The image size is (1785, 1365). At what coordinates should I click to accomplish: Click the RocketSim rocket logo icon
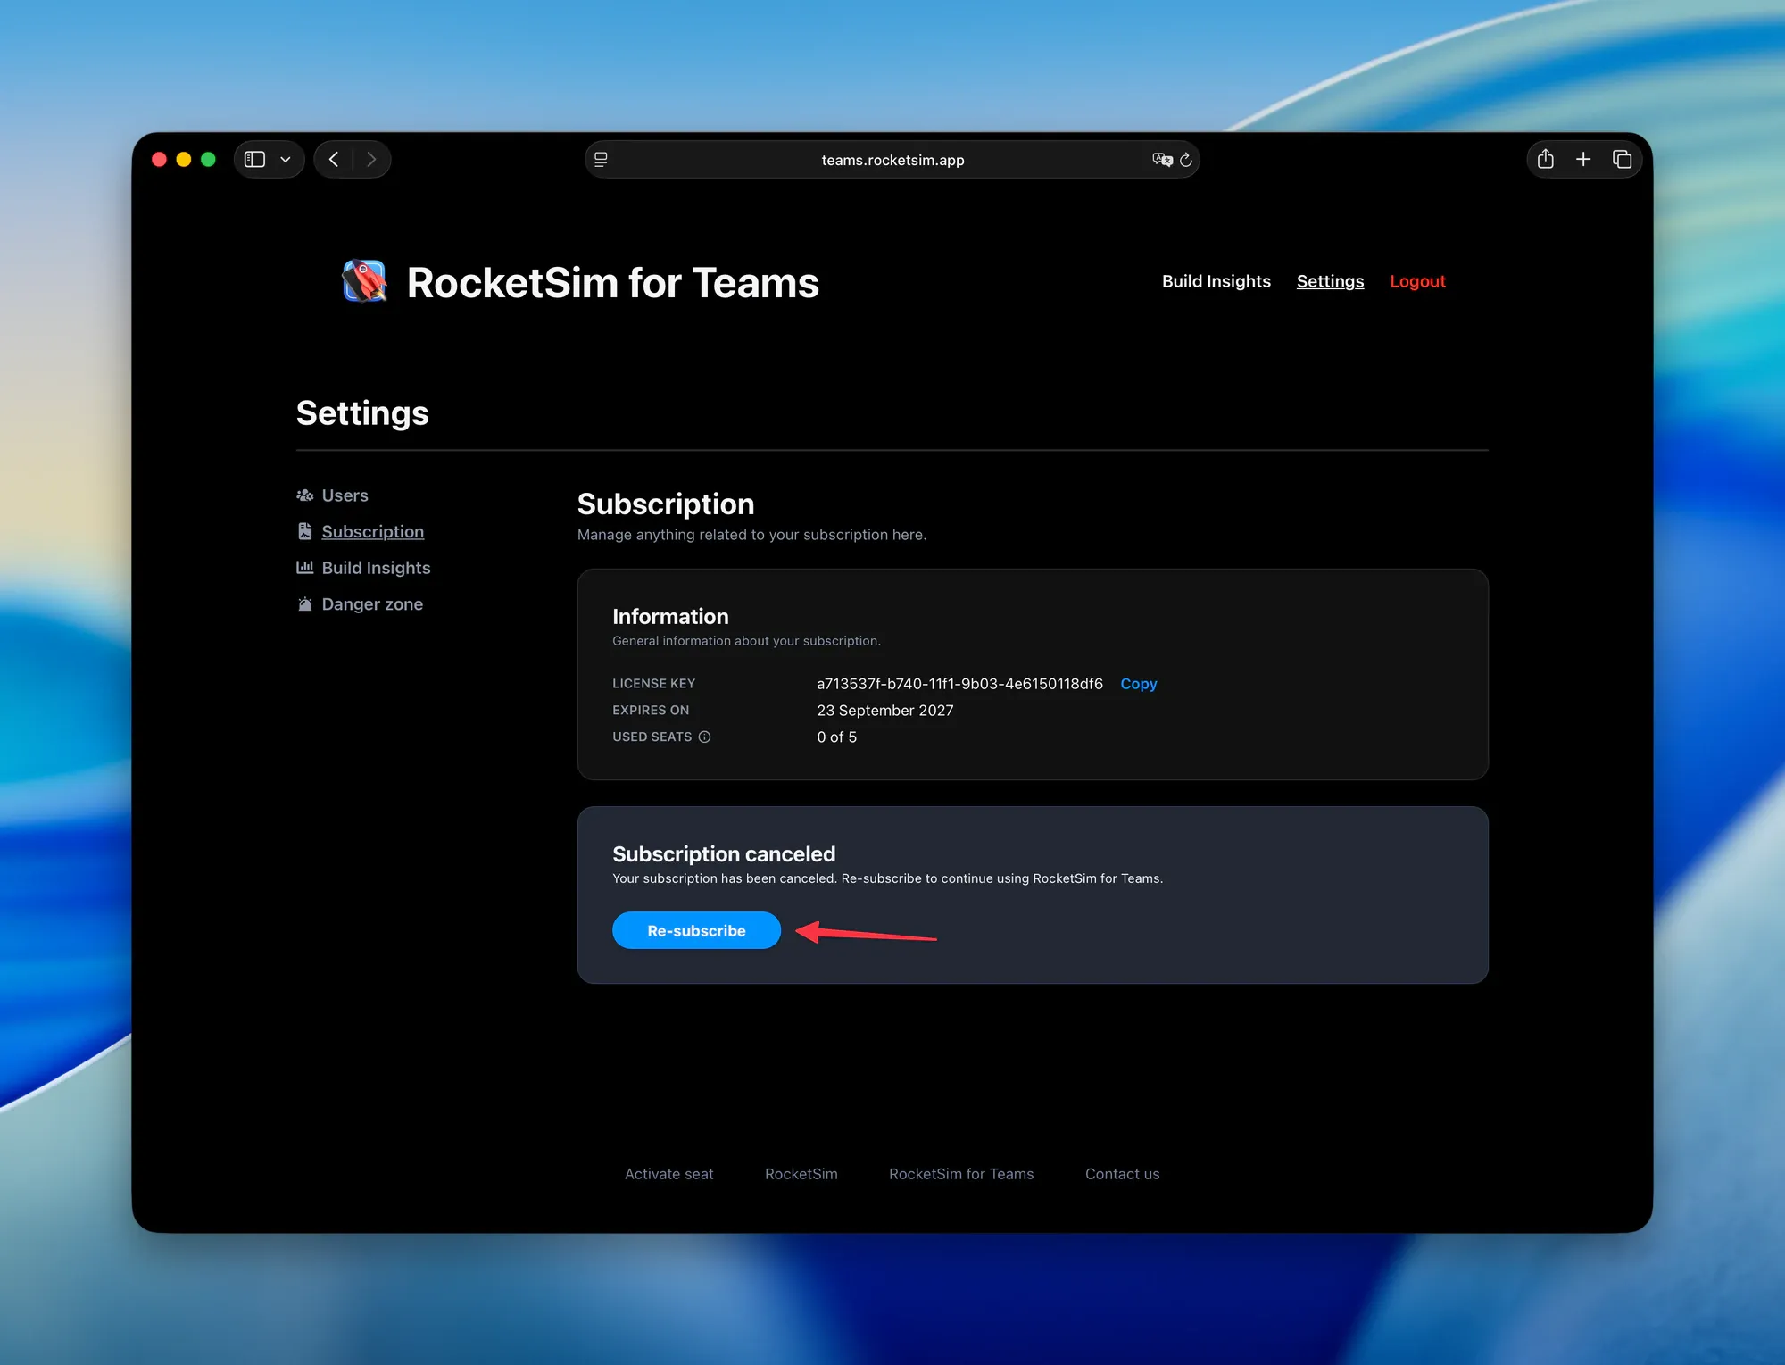364,281
